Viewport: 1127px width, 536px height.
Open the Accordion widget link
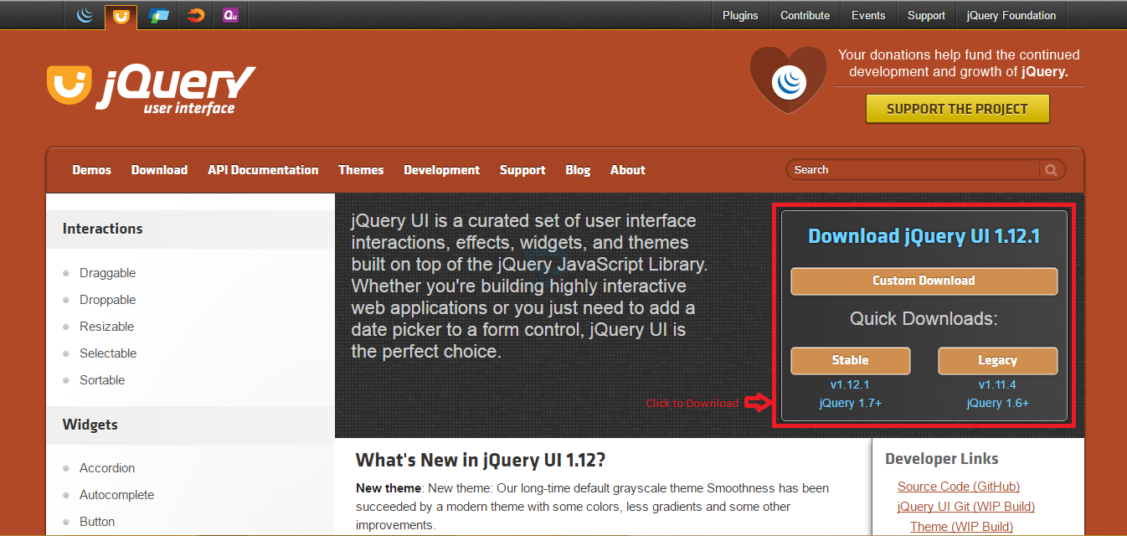(107, 468)
